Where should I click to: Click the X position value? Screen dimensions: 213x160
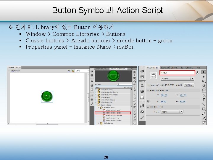(x=164, y=95)
